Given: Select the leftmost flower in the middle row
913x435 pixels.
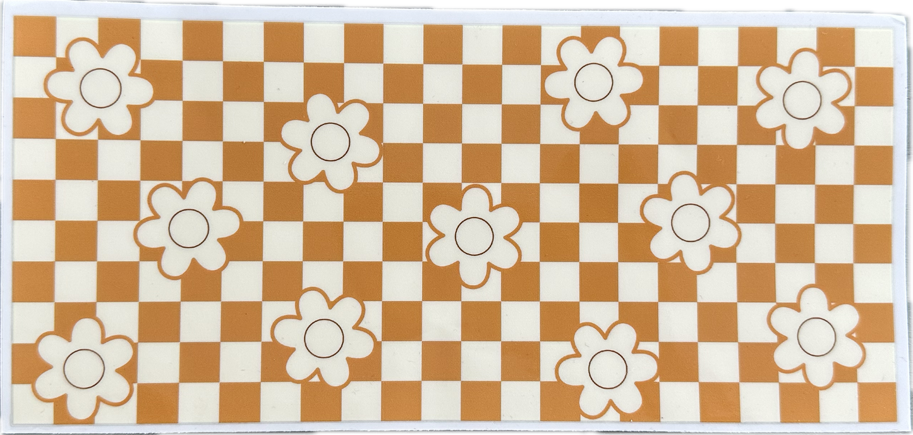Looking at the screenshot, I should point(188,228).
